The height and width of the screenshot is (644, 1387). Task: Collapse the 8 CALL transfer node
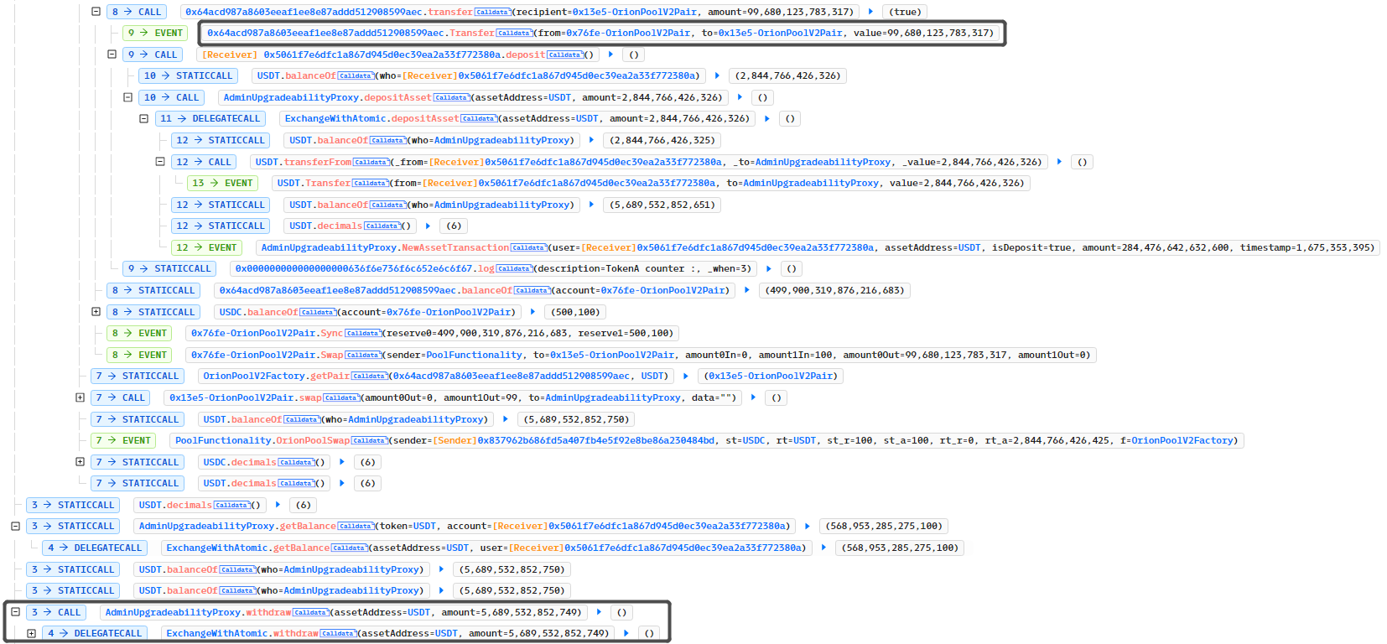pyautogui.click(x=96, y=12)
